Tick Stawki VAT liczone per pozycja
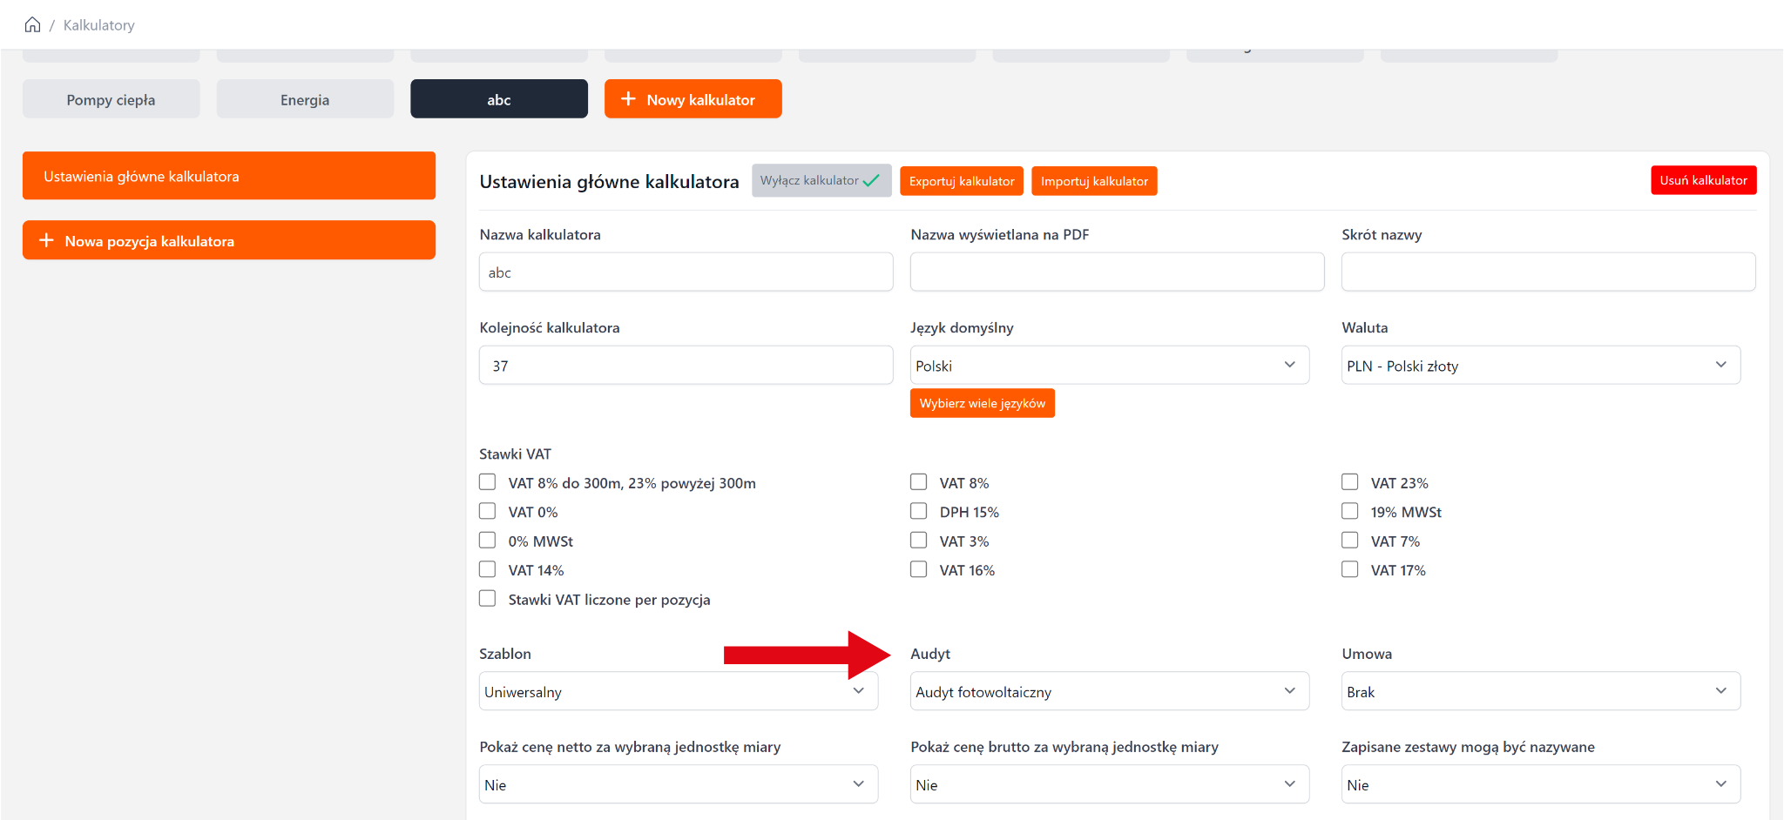 click(488, 599)
